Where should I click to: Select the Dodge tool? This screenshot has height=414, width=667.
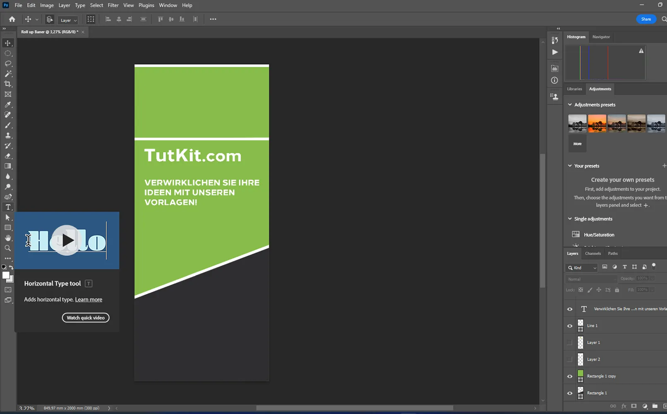point(8,187)
